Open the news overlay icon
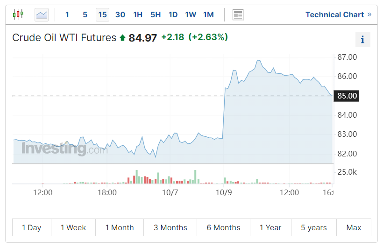This screenshot has width=383, height=247. coord(238,14)
